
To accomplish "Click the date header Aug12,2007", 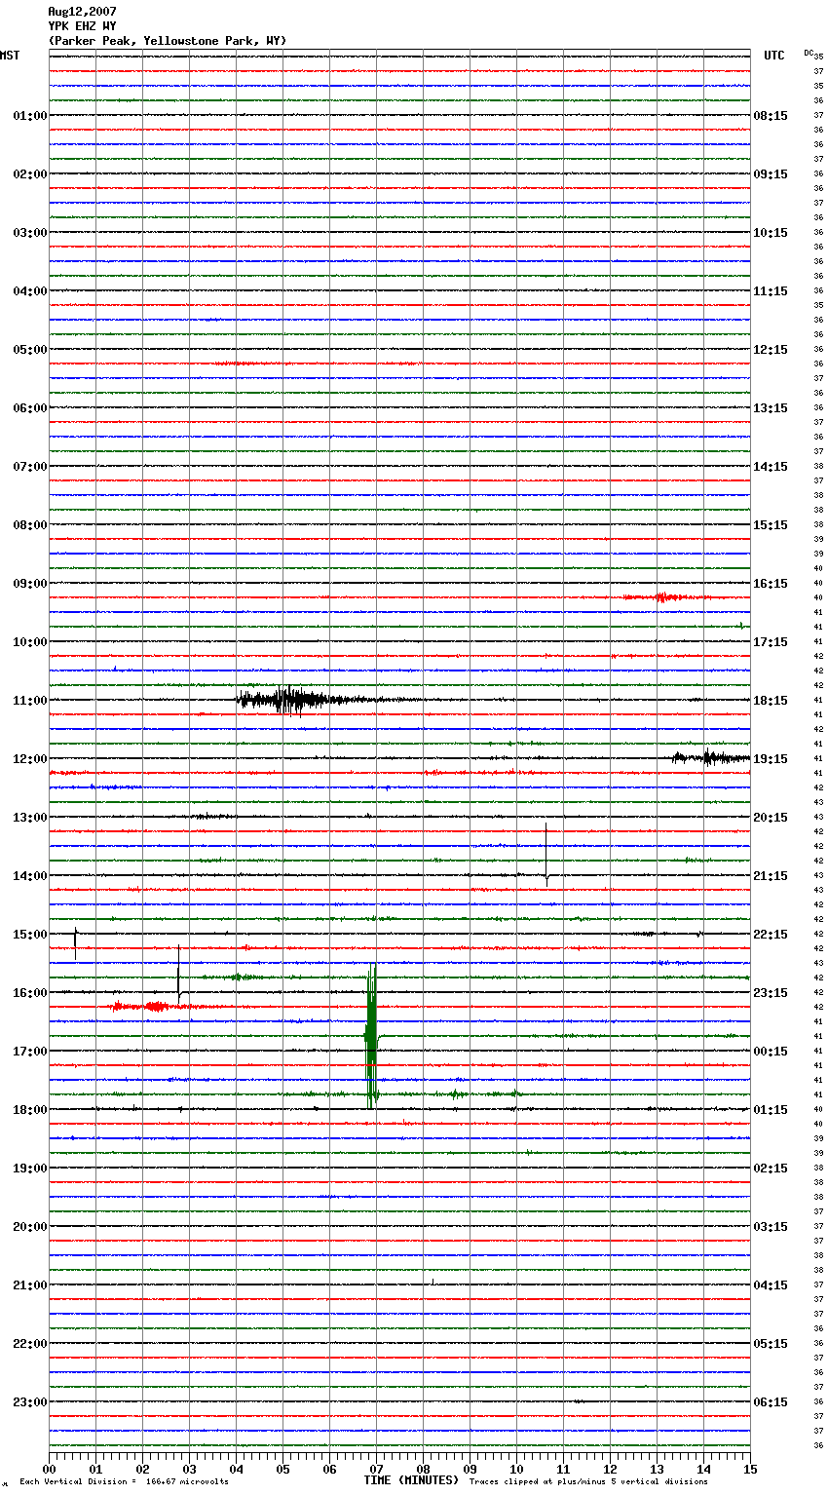I will [x=82, y=12].
